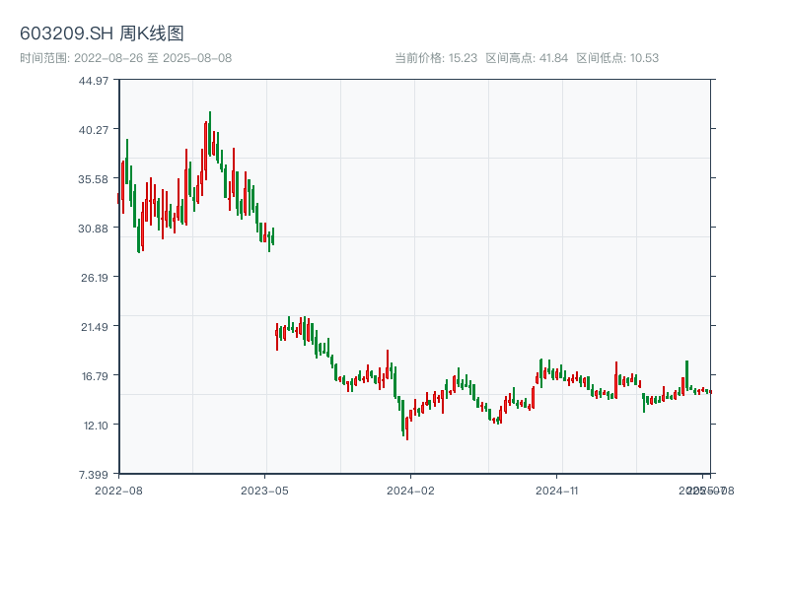Select the 2023-05 x-axis date label
Image resolution: width=789 pixels, height=591 pixels.
264,490
